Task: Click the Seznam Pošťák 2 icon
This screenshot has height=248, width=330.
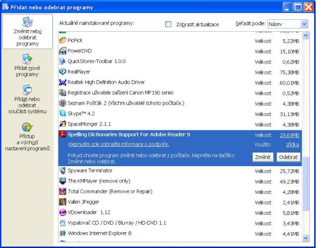Action: [63, 103]
